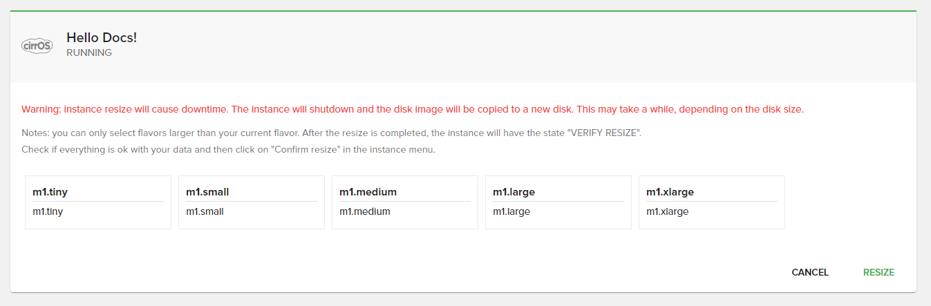The width and height of the screenshot is (931, 306).
Task: Select the bold m1.small flavor heading
Action: (207, 192)
